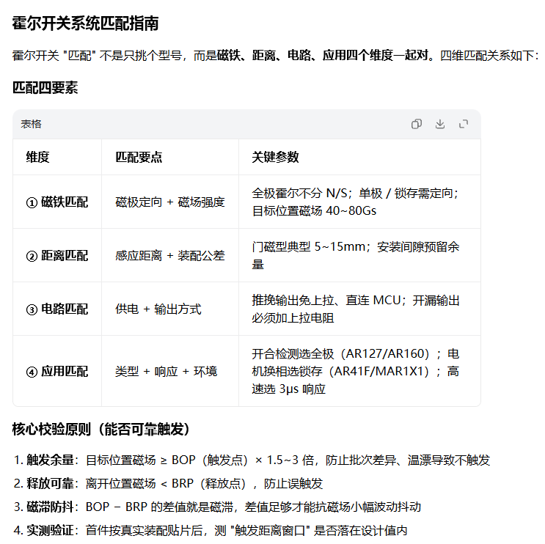545x544 pixels.
Task: Click the 霍尔开关系统匹配指南 title
Action: tap(86, 23)
